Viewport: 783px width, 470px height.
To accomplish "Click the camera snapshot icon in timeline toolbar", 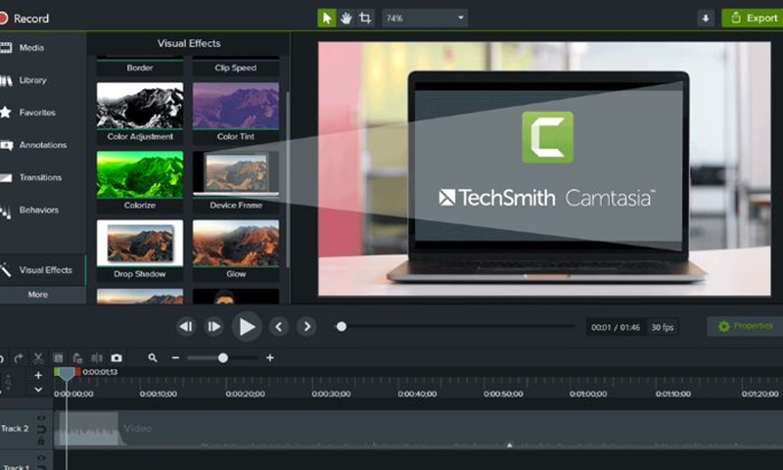I will 116,358.
